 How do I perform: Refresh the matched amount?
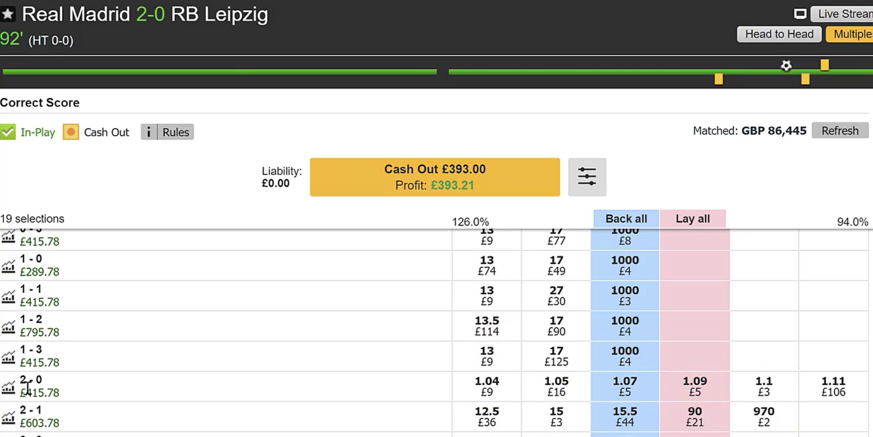839,130
